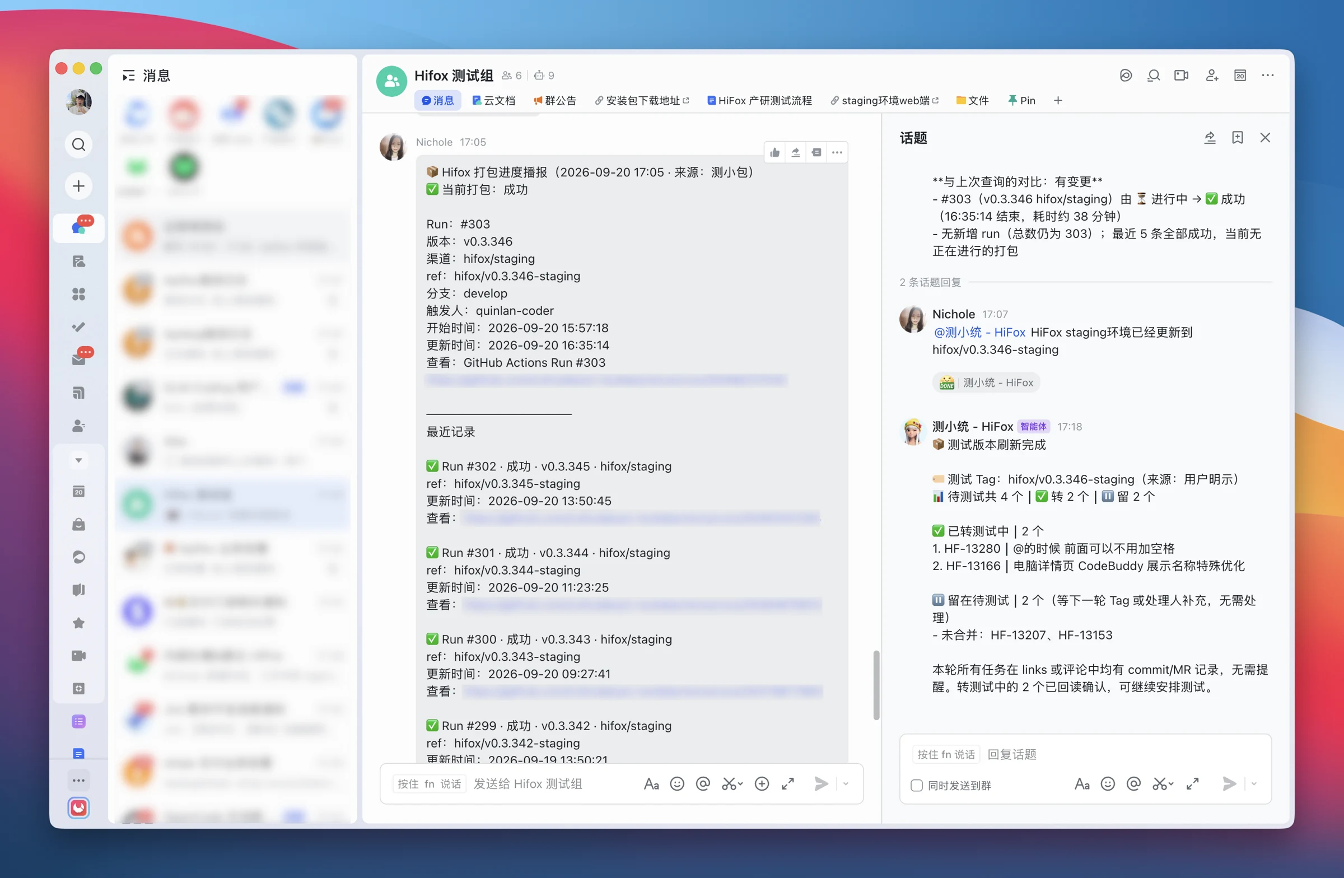Open the starred favorites icon in sidebar
1344x878 pixels.
[x=78, y=623]
